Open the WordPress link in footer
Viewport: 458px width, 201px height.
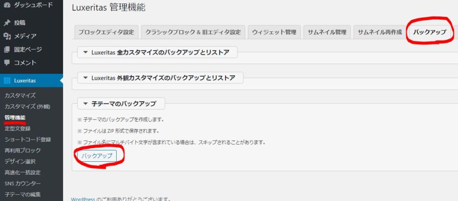[83, 200]
